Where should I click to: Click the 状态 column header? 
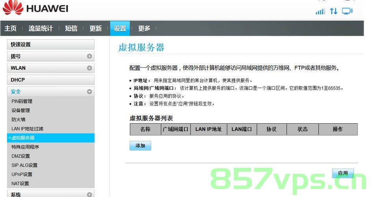(302, 129)
